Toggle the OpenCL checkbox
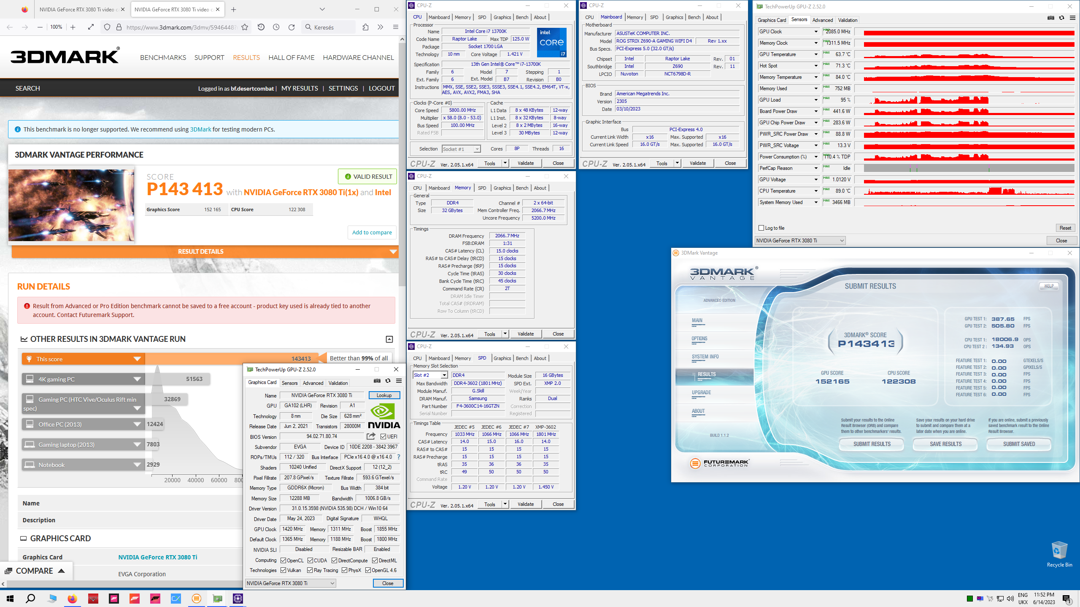The width and height of the screenshot is (1080, 607). [x=283, y=561]
